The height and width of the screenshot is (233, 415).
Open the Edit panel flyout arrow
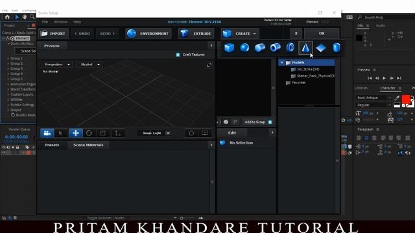coord(272,133)
